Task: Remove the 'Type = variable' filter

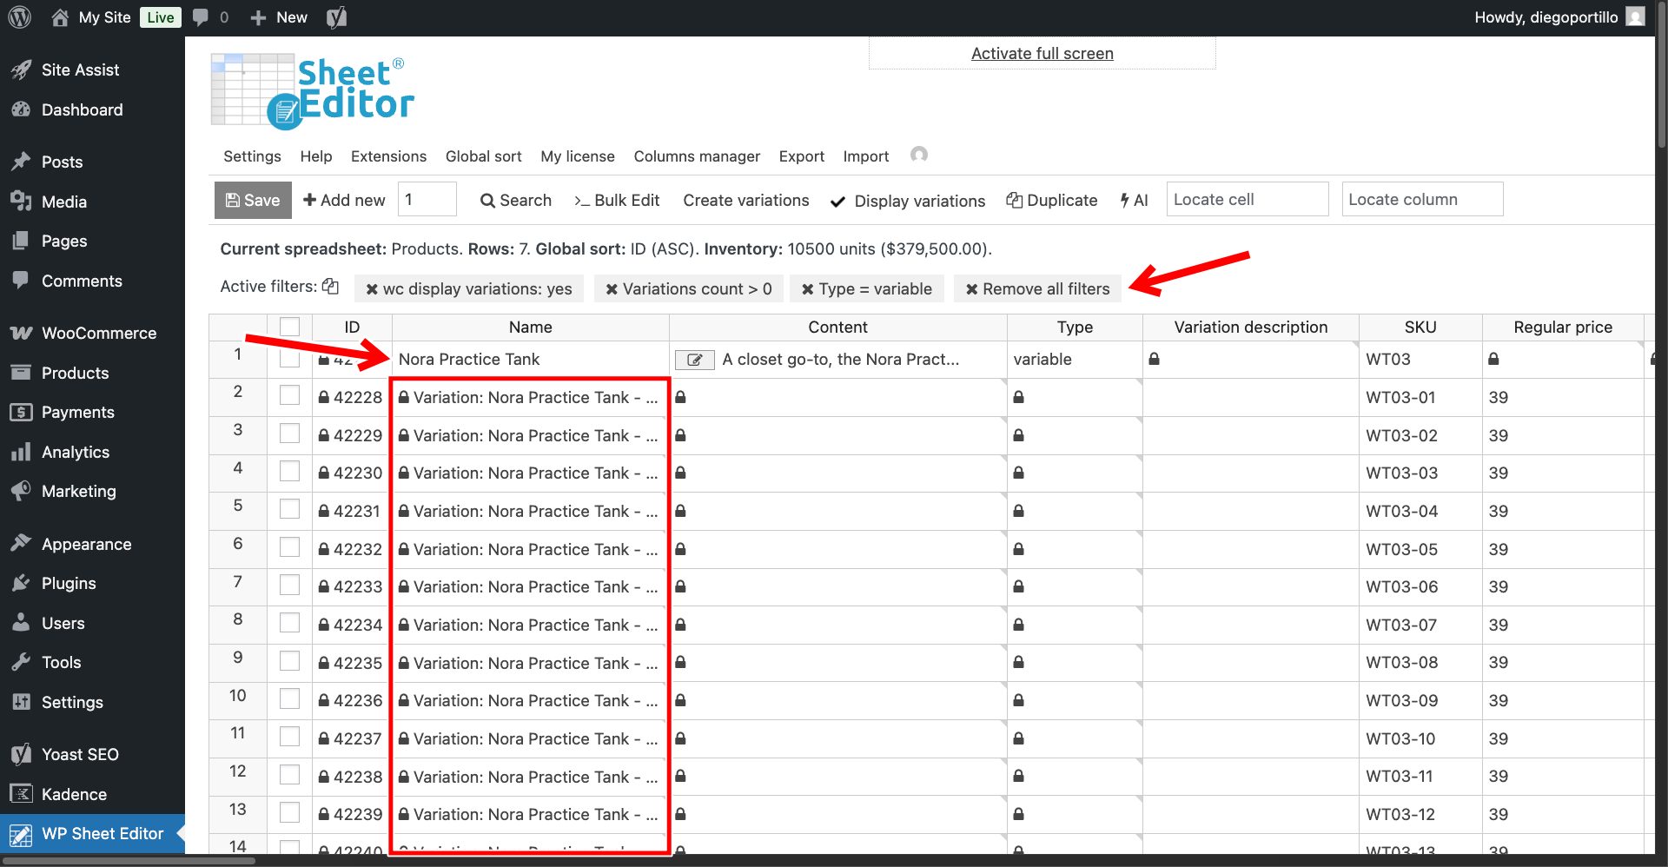Action: click(808, 289)
